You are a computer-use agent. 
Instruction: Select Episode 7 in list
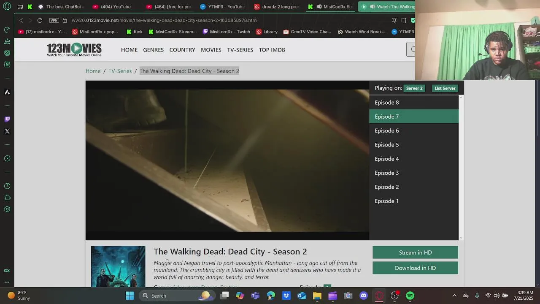[414, 117]
